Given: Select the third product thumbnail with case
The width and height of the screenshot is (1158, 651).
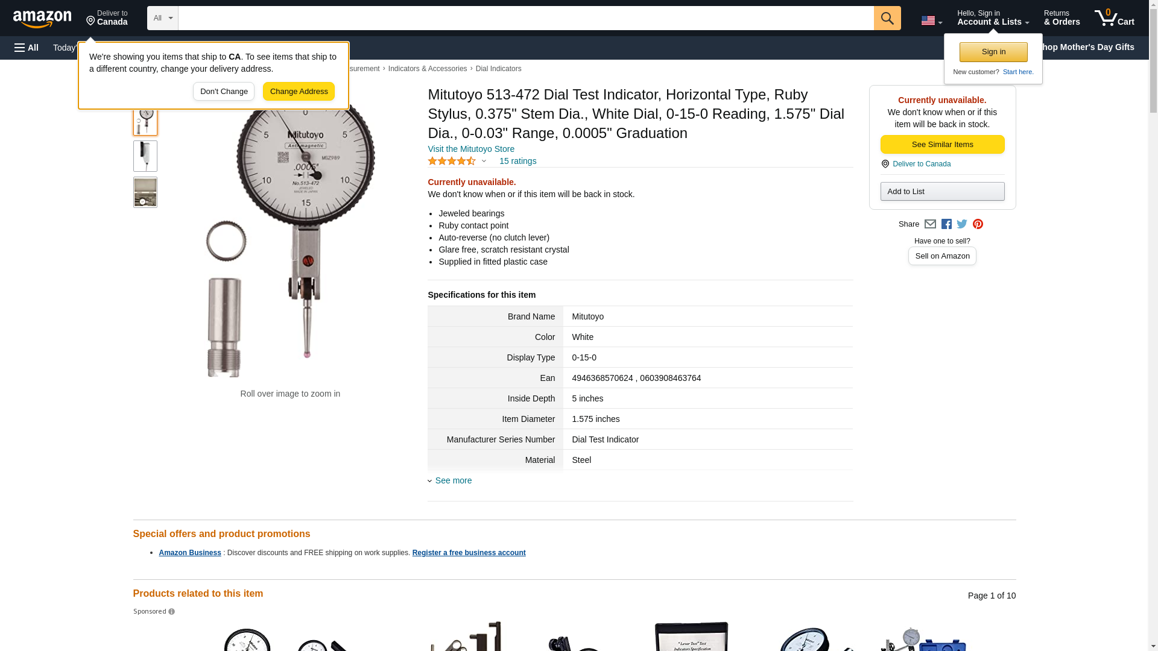Looking at the screenshot, I should (x=145, y=192).
